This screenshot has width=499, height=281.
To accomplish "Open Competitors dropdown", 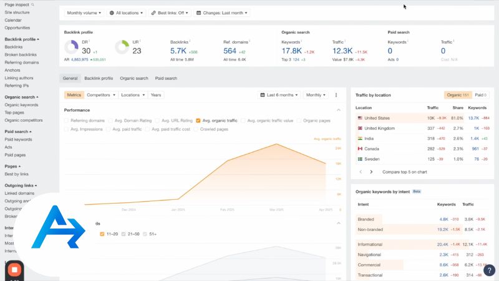I will tap(101, 95).
